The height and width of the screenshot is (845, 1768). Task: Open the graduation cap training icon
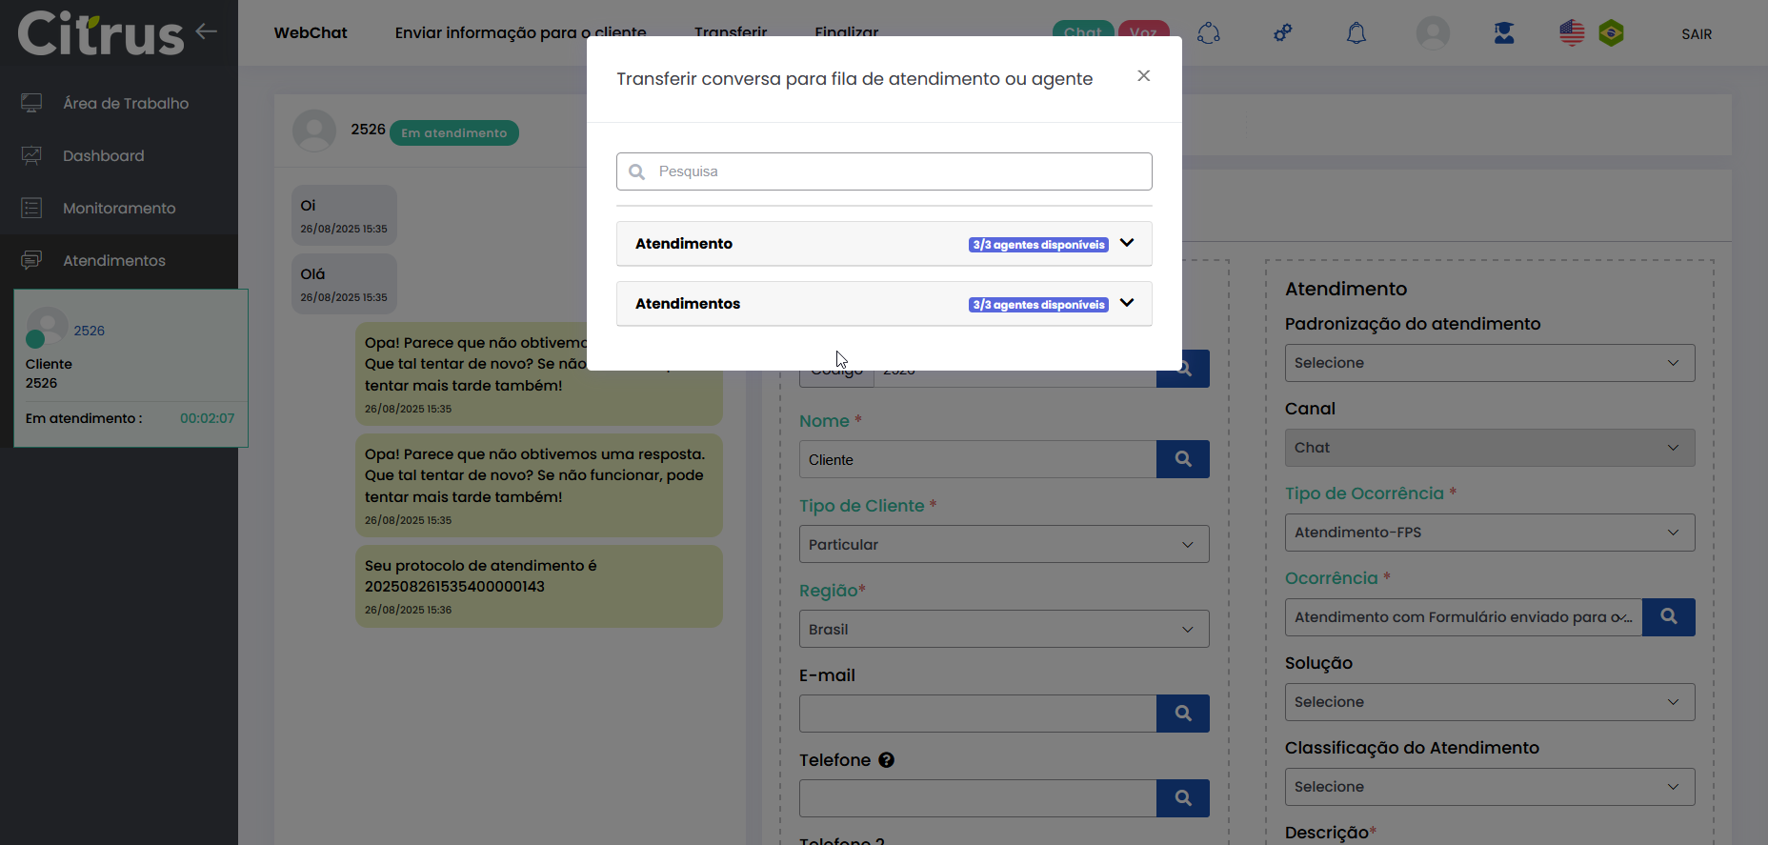coord(1503,33)
